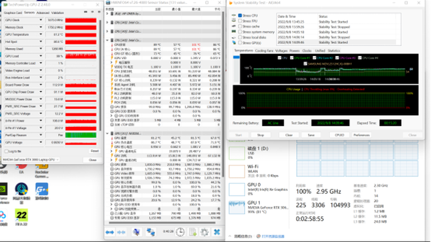The width and height of the screenshot is (431, 242).
Task: Toggle CPU Core #1 graph checkbox
Action: [291, 58]
